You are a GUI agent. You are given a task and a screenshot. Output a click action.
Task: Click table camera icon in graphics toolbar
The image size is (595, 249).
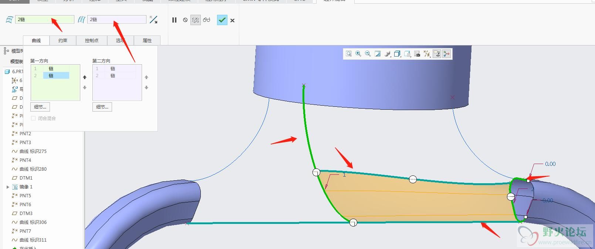coord(417,54)
